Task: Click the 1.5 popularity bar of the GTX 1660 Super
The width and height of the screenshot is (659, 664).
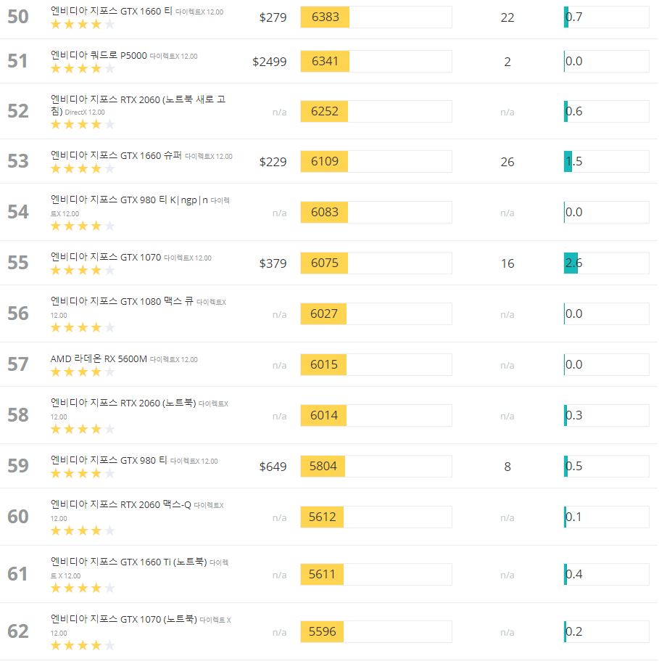Action: pos(606,161)
